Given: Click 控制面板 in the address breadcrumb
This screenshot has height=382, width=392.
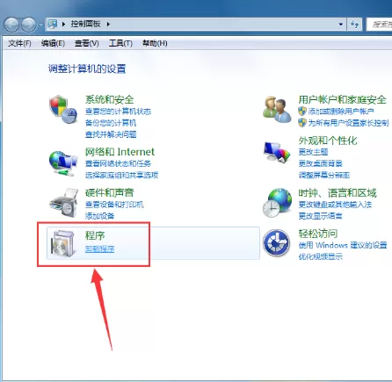Looking at the screenshot, I should point(85,24).
